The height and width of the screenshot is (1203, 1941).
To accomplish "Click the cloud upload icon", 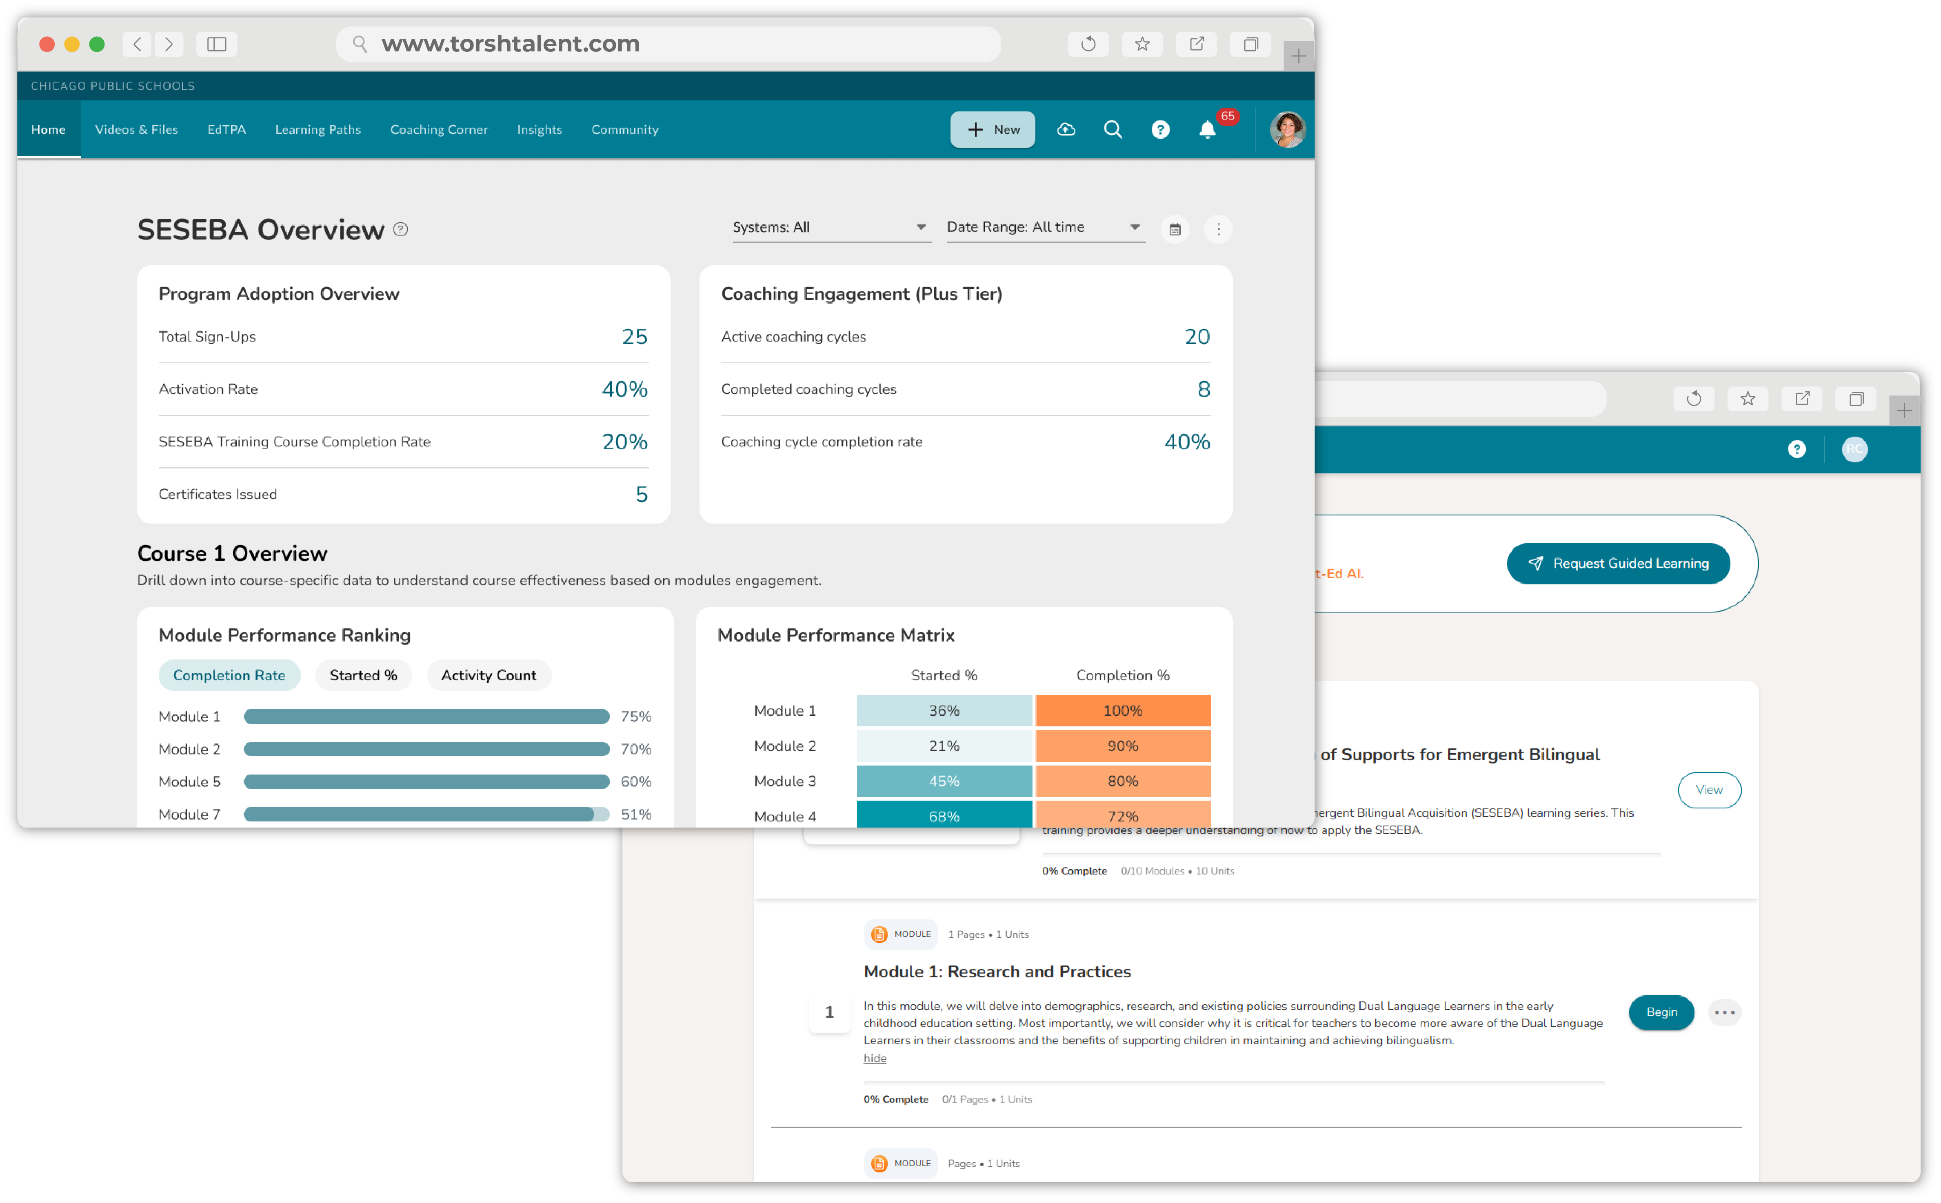I will (1066, 130).
